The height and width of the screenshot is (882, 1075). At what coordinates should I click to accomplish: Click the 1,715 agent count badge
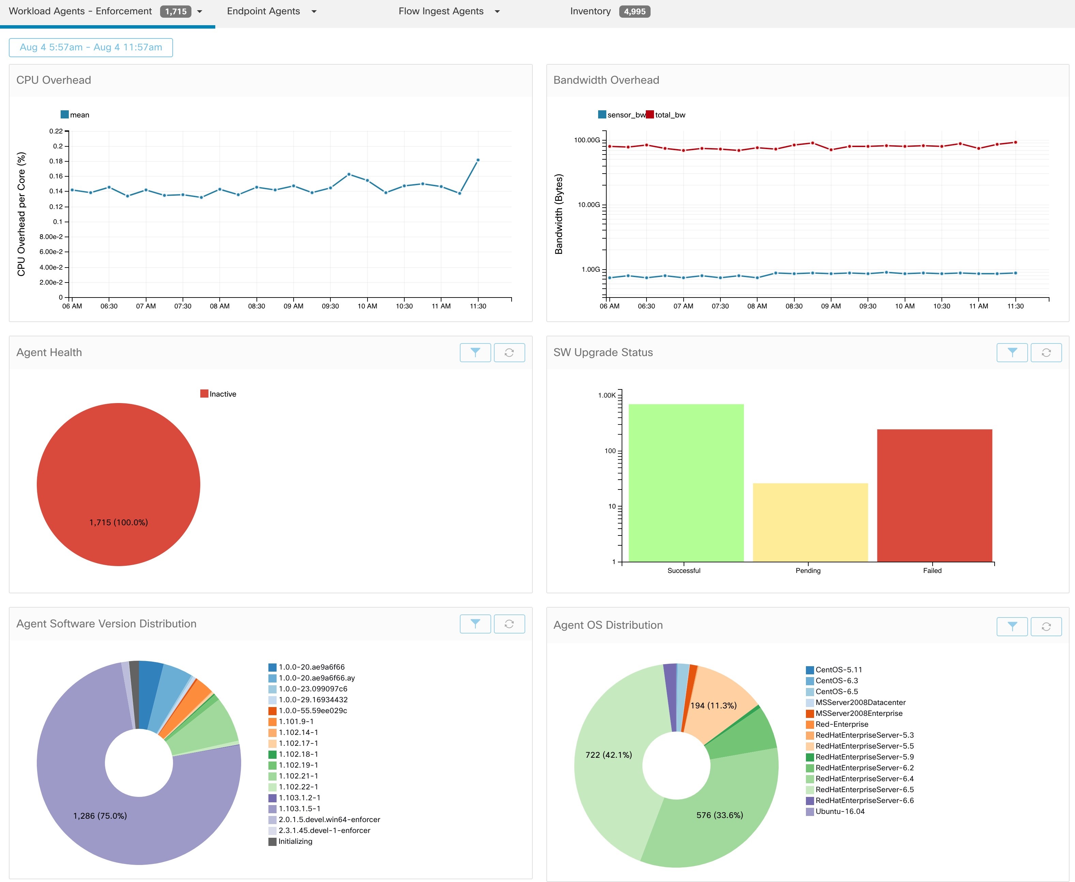tap(176, 11)
